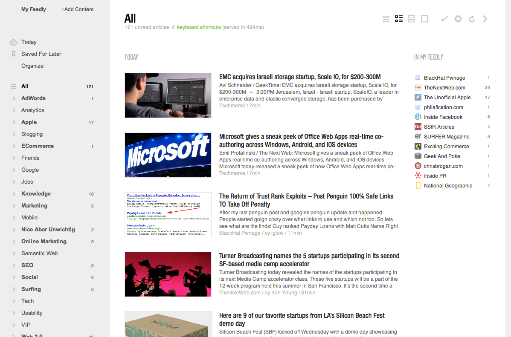The image size is (511, 337).
Task: Select the magazine view icon
Action: (x=398, y=19)
